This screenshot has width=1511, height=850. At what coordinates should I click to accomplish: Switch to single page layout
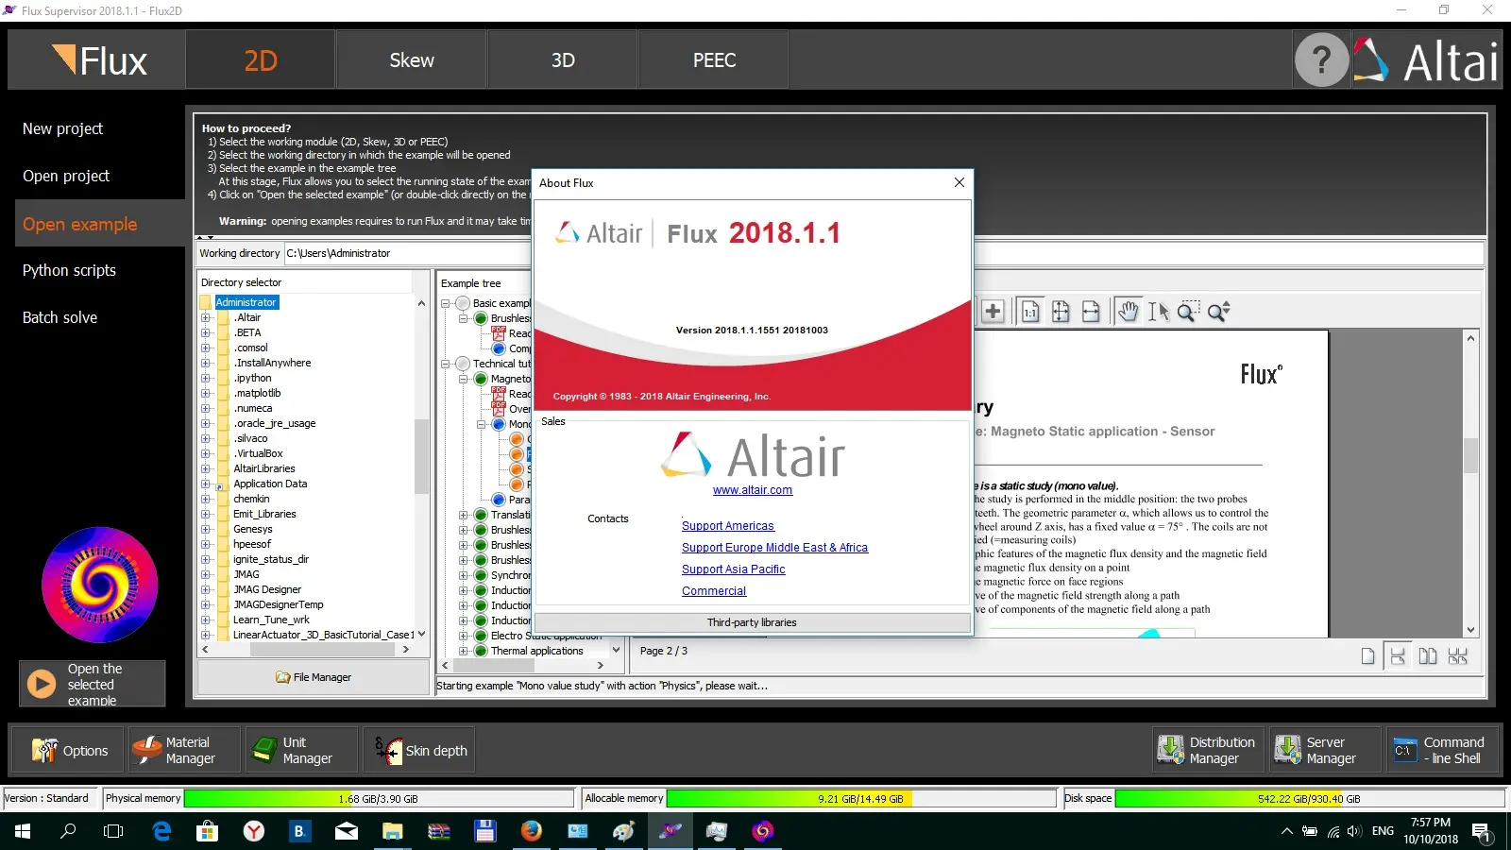tap(1367, 656)
